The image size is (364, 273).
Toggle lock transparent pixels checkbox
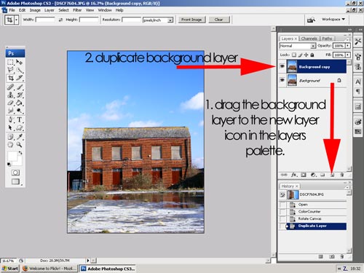coord(294,55)
